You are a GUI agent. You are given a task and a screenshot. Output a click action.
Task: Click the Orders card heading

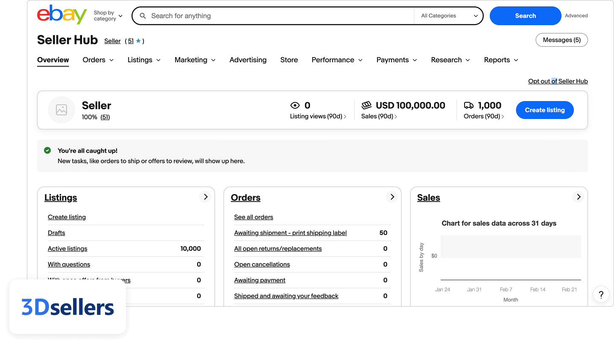tap(246, 197)
